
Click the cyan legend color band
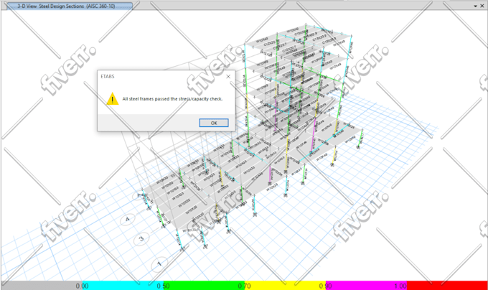[x=123, y=285]
